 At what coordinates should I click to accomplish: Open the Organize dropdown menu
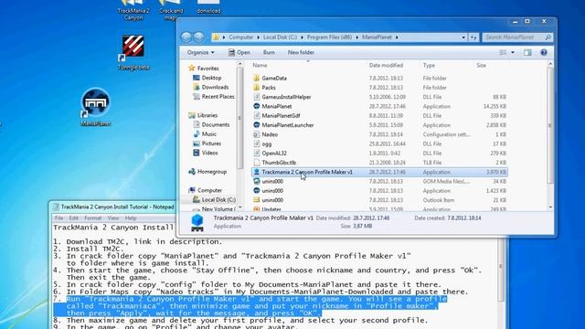click(201, 53)
